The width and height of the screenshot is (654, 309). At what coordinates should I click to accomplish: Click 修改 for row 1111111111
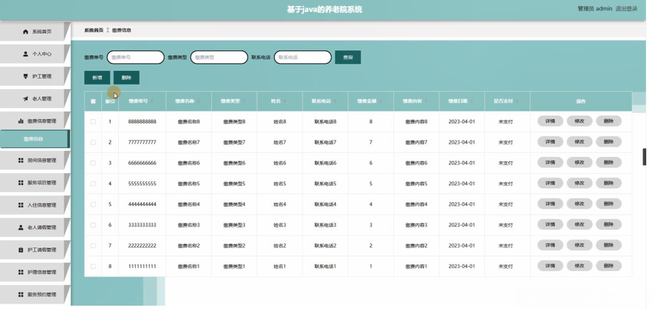point(580,266)
